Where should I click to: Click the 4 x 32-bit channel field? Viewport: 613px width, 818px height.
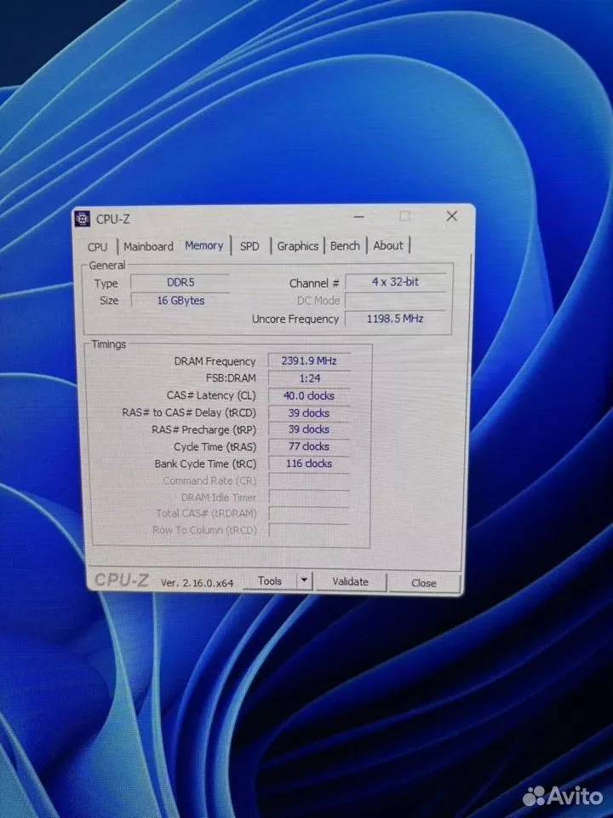(x=396, y=282)
